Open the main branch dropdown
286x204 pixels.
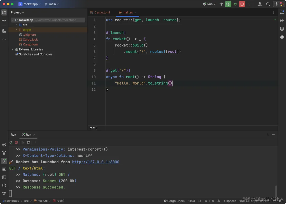[52, 4]
